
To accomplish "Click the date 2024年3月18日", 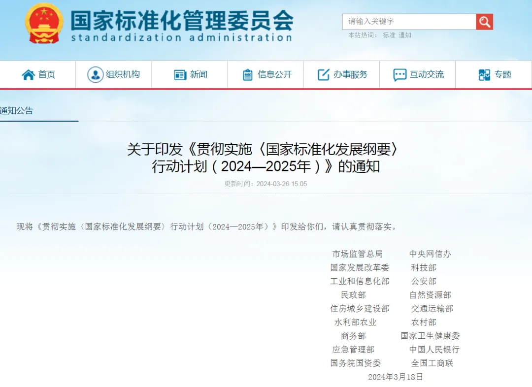I will (x=396, y=377).
